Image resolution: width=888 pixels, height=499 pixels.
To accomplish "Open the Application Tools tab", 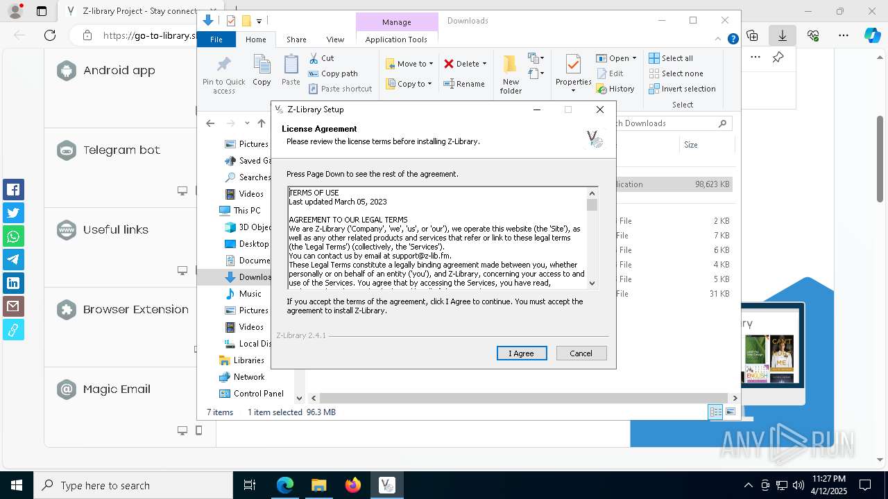I will [x=396, y=40].
